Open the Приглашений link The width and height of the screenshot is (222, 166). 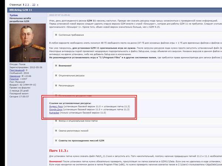(x=17, y=70)
